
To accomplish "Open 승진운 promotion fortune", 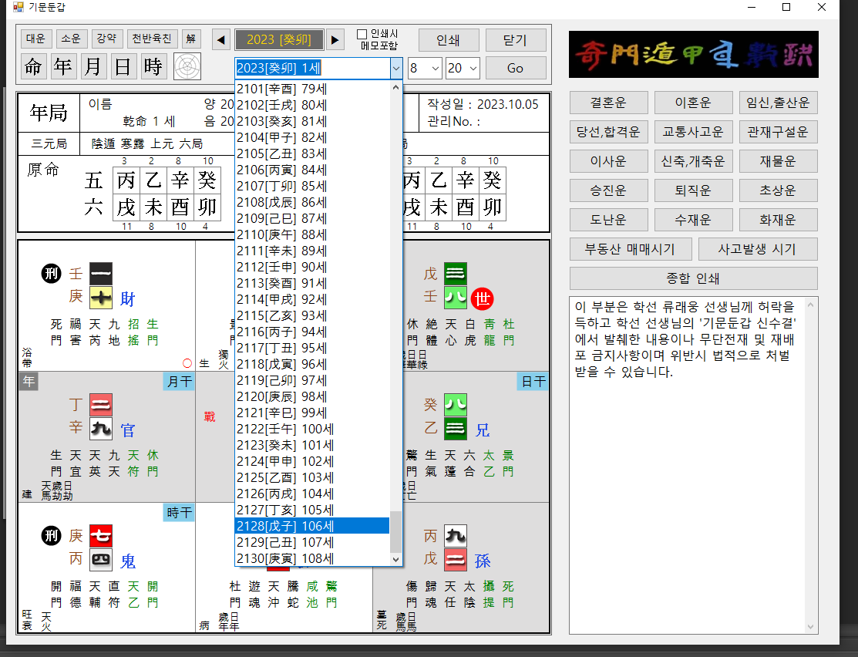I will tap(608, 190).
